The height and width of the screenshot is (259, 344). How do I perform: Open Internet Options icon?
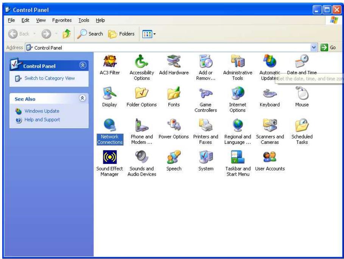point(238,93)
